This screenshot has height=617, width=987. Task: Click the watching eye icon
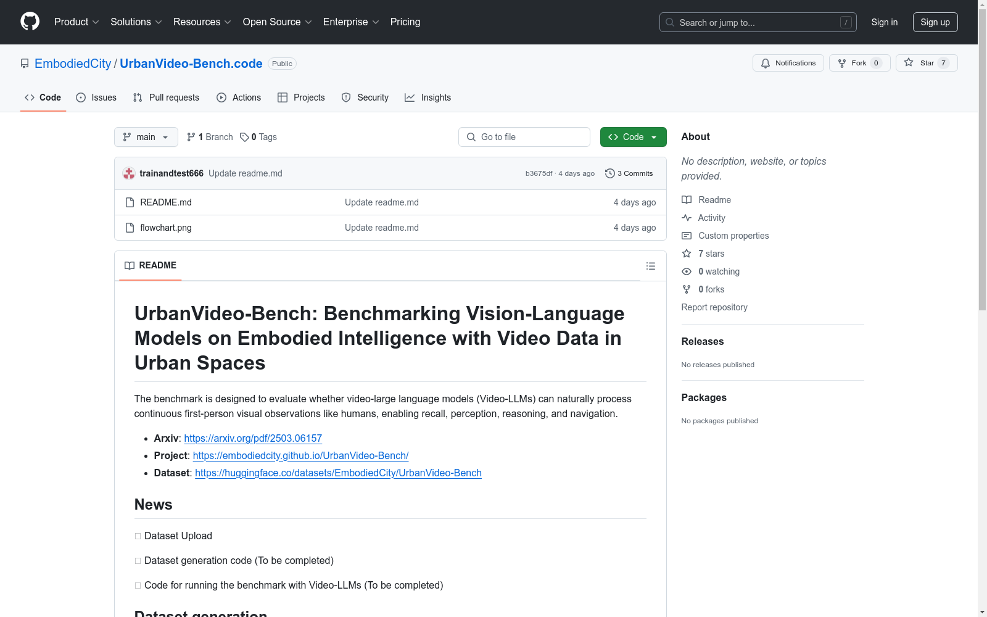[687, 271]
